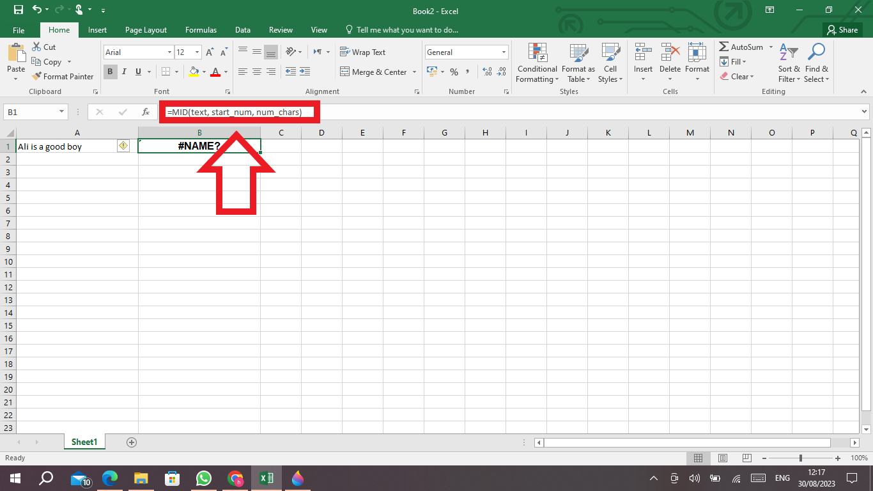
Task: Expand the Fill Color dropdown arrow
Action: (x=203, y=72)
